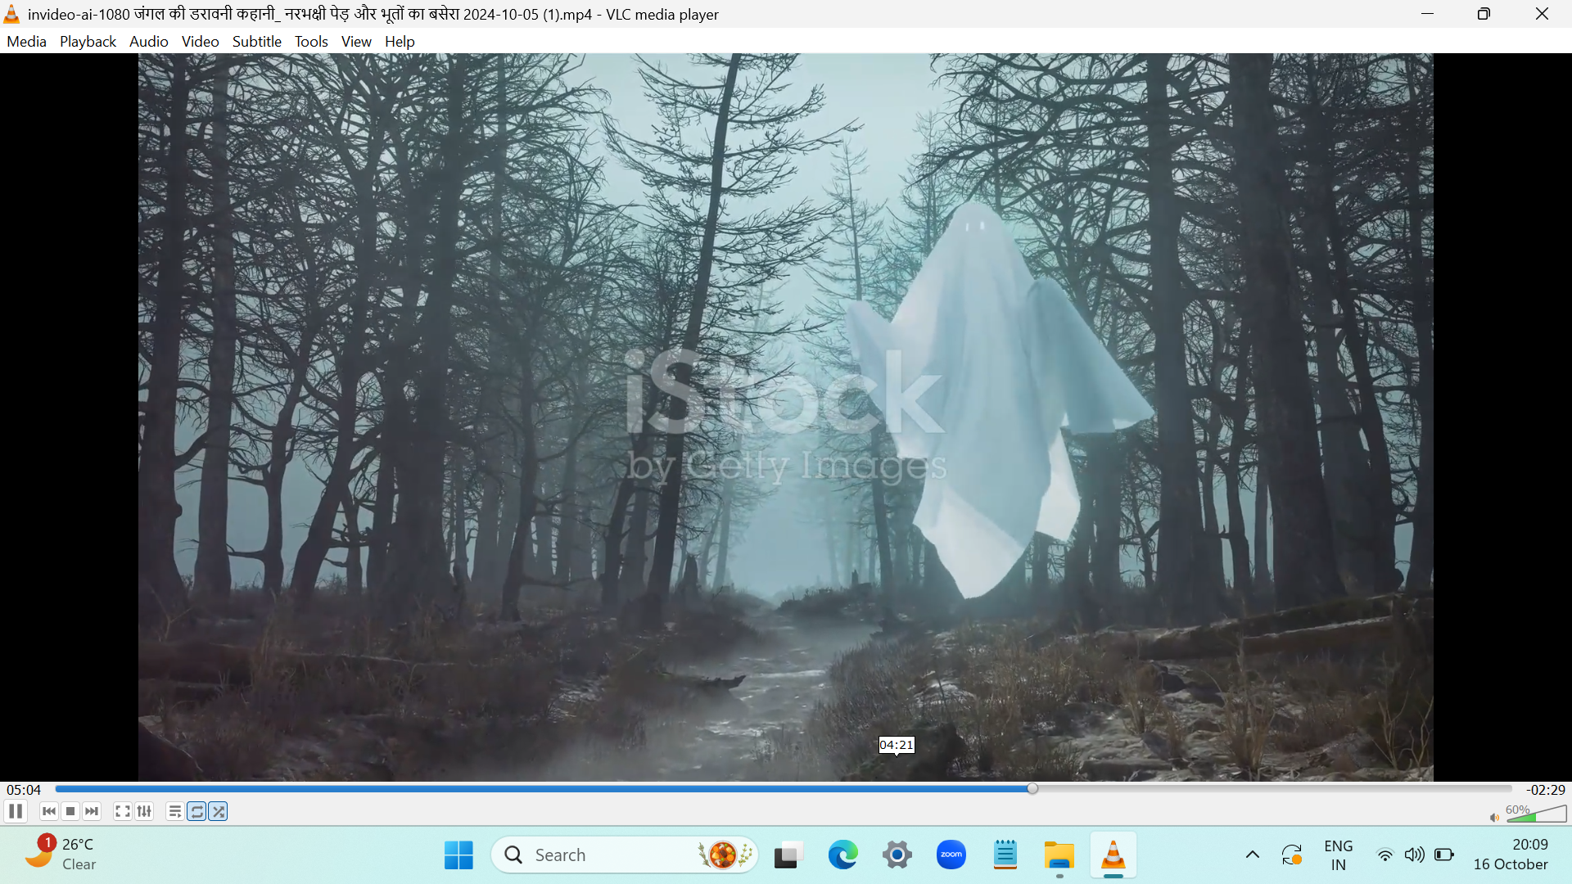This screenshot has height=884, width=1572.
Task: Expand the Playback menu
Action: pyautogui.click(x=88, y=42)
